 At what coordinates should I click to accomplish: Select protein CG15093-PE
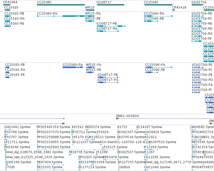coord(7,77)
